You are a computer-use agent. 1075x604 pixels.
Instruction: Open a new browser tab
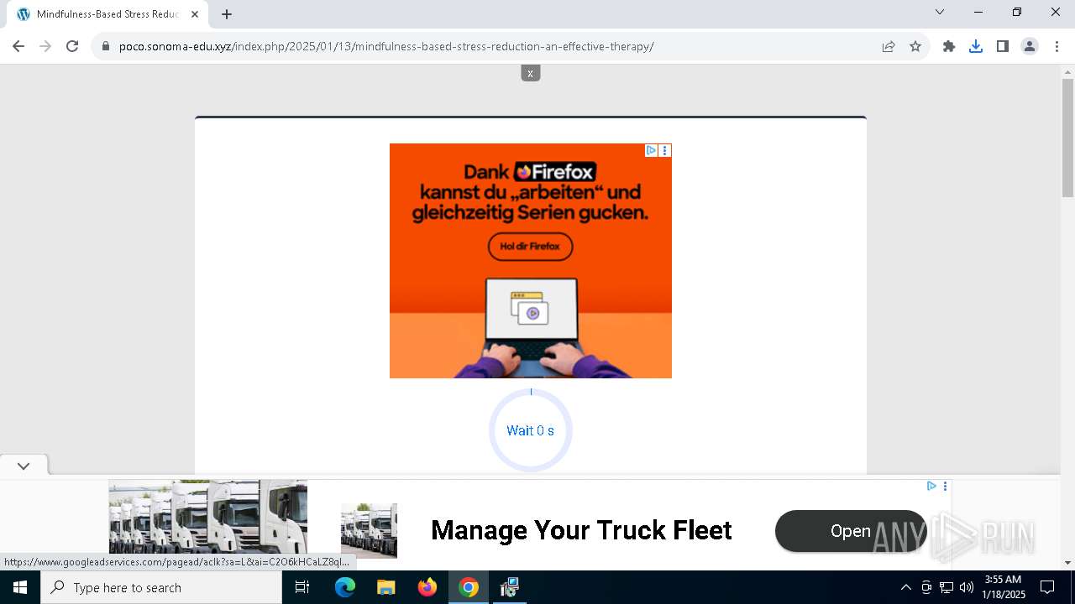click(227, 14)
